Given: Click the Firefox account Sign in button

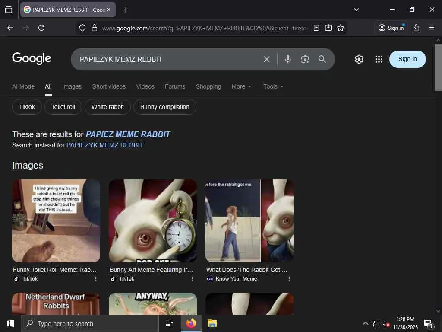Looking at the screenshot, I should pyautogui.click(x=391, y=28).
